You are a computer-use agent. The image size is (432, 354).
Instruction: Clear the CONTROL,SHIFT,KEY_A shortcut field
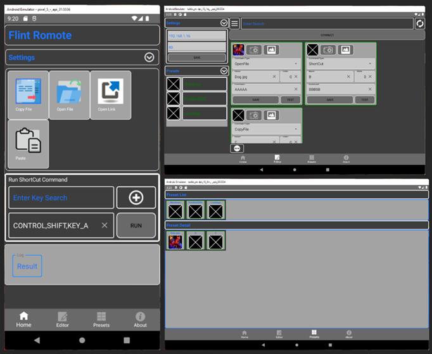pos(105,225)
